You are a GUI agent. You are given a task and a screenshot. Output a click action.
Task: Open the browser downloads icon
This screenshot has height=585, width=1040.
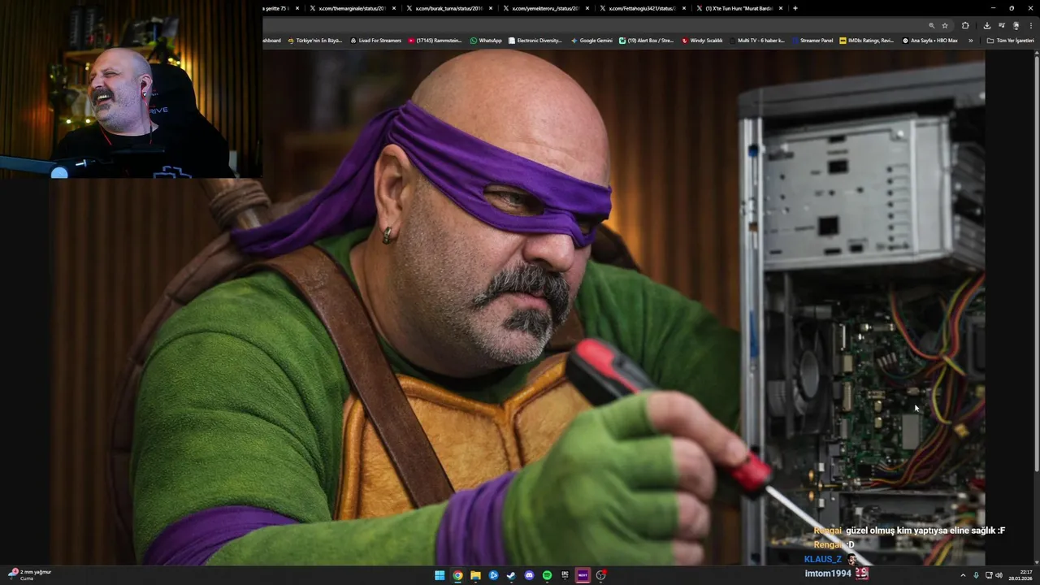click(x=987, y=25)
